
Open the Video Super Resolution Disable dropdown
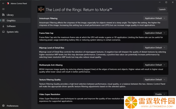tap(160, 94)
